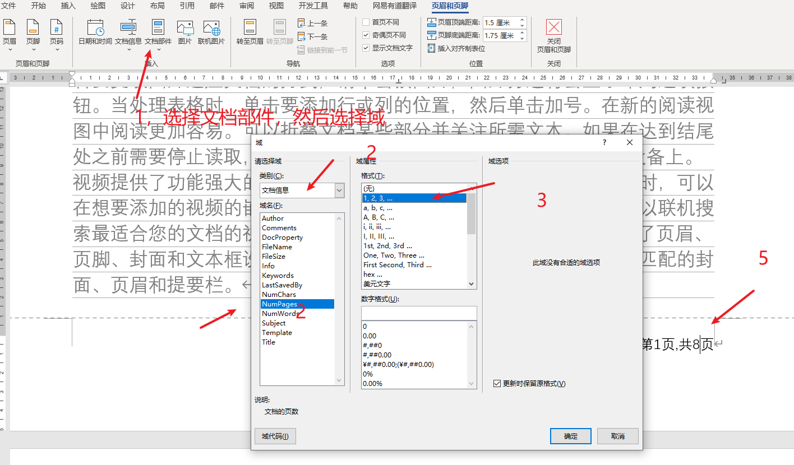Toggle 显示文档文字 checkbox
Viewport: 794px width, 465px height.
366,48
